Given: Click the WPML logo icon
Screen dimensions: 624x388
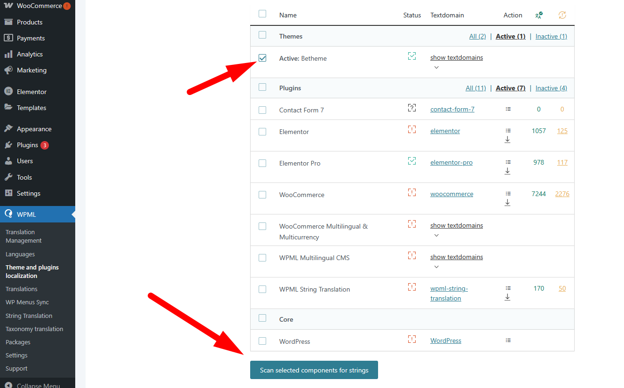Looking at the screenshot, I should pyautogui.click(x=8, y=214).
